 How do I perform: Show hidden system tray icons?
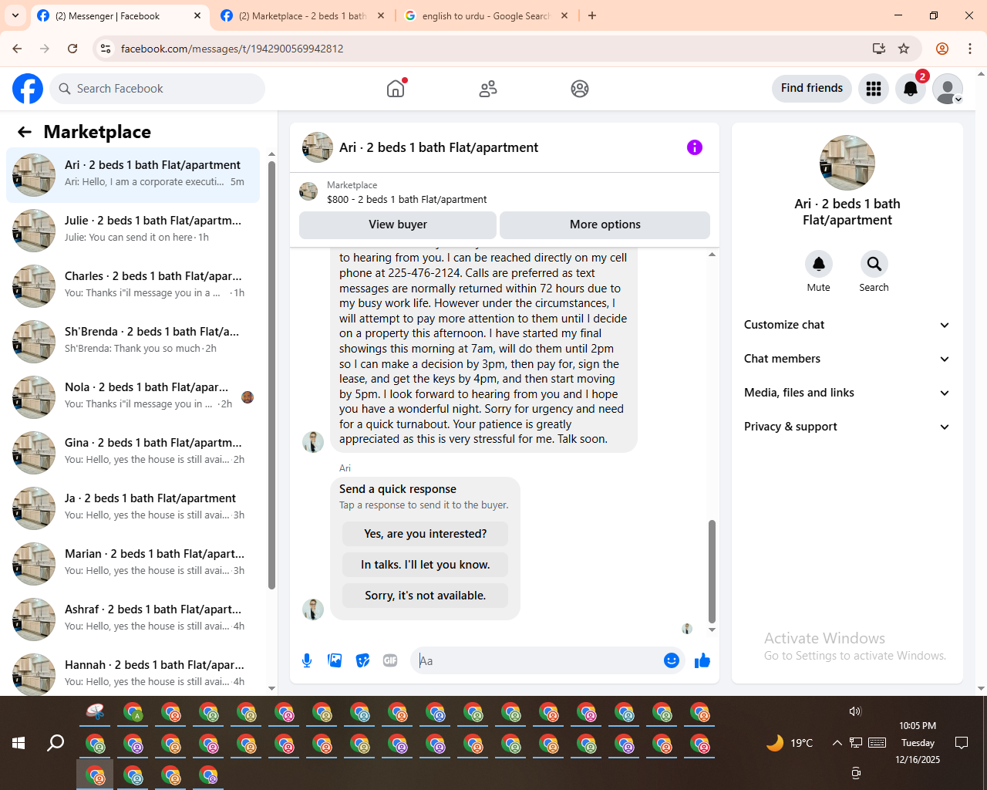click(837, 743)
